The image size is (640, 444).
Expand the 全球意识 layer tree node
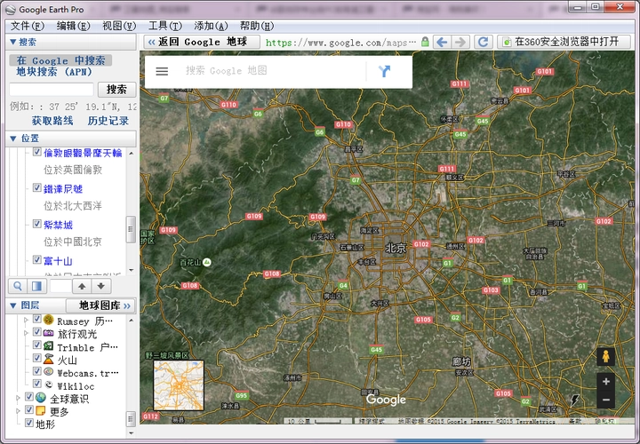pyautogui.click(x=17, y=398)
